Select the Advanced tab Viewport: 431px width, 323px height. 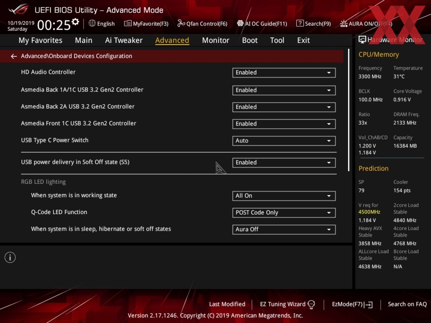click(x=172, y=40)
